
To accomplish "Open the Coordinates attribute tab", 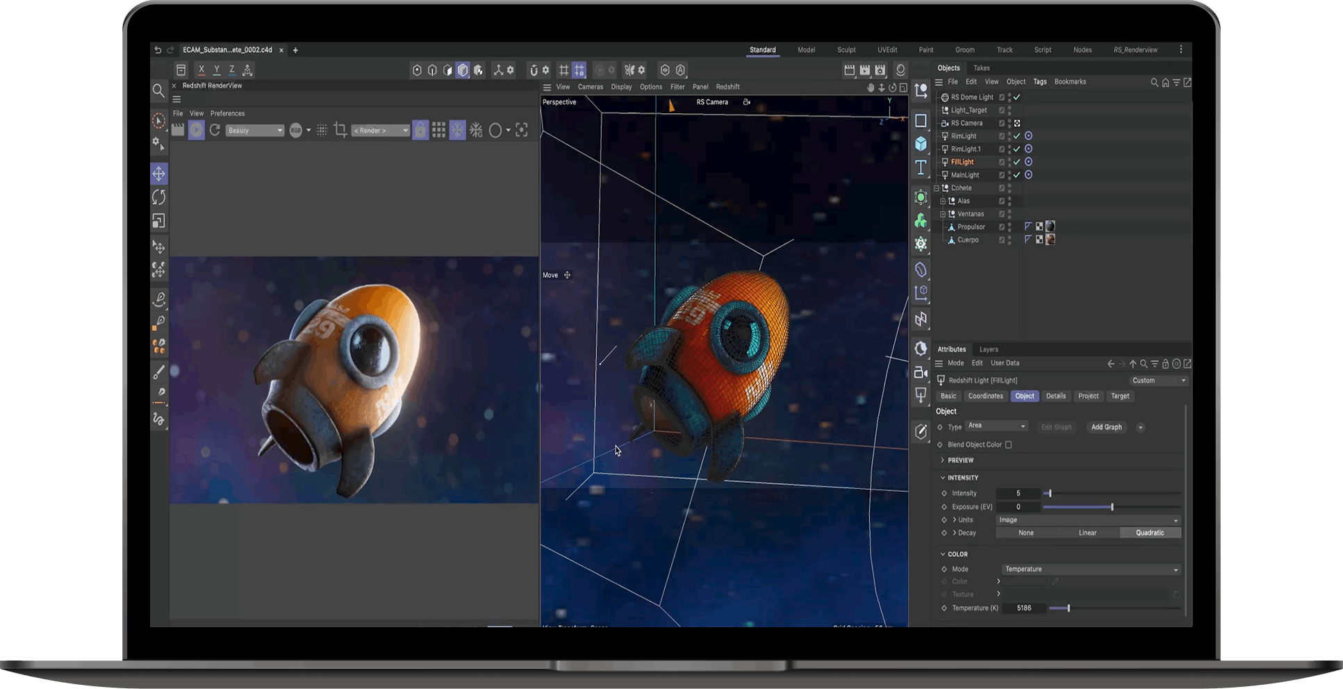I will tap(985, 396).
